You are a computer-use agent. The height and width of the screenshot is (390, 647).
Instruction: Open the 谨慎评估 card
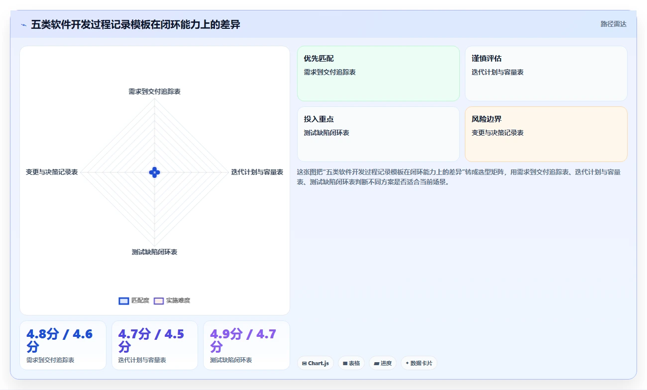(546, 74)
